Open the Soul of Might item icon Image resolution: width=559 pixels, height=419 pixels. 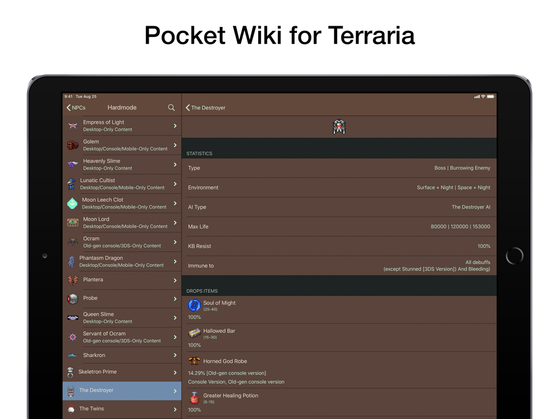[x=195, y=305]
